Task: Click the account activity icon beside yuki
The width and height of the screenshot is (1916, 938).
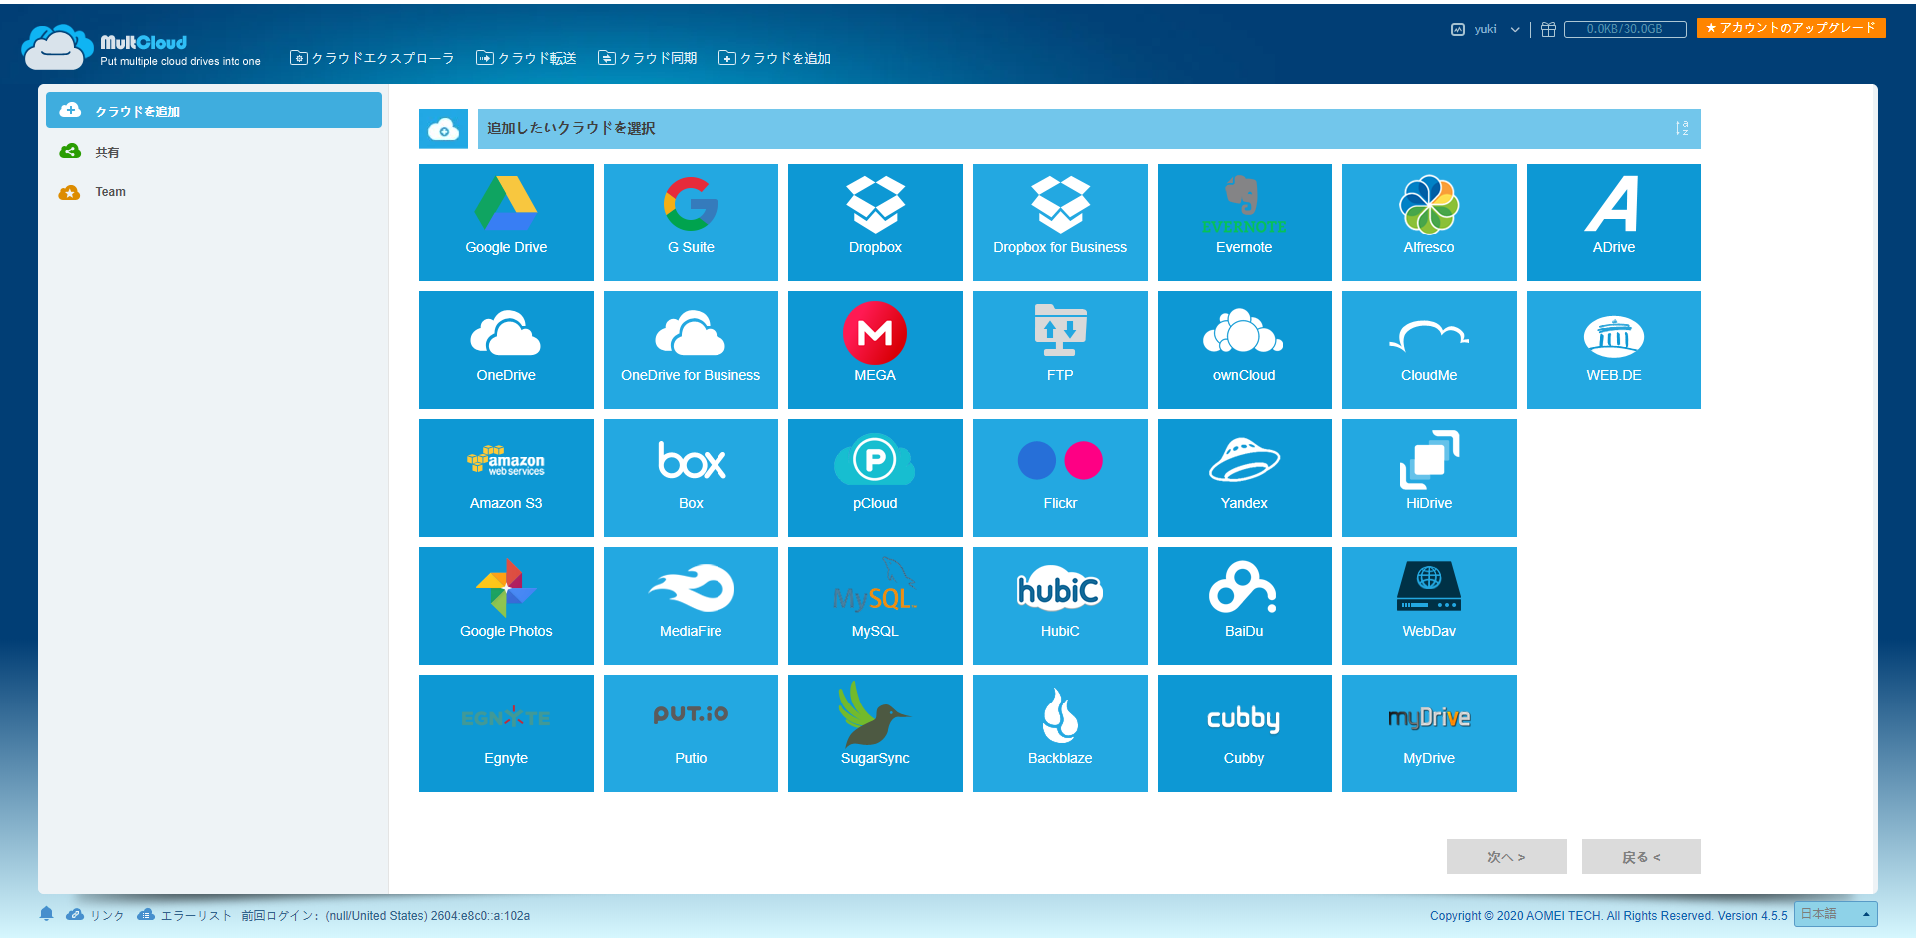Action: click(1457, 29)
